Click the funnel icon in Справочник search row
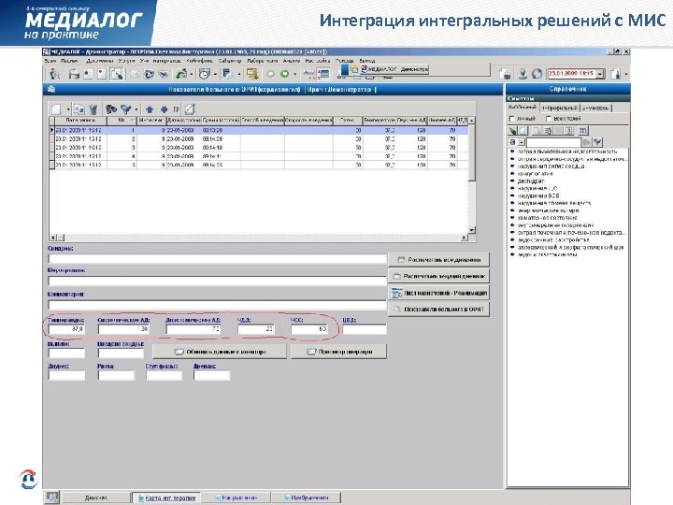 point(597,142)
